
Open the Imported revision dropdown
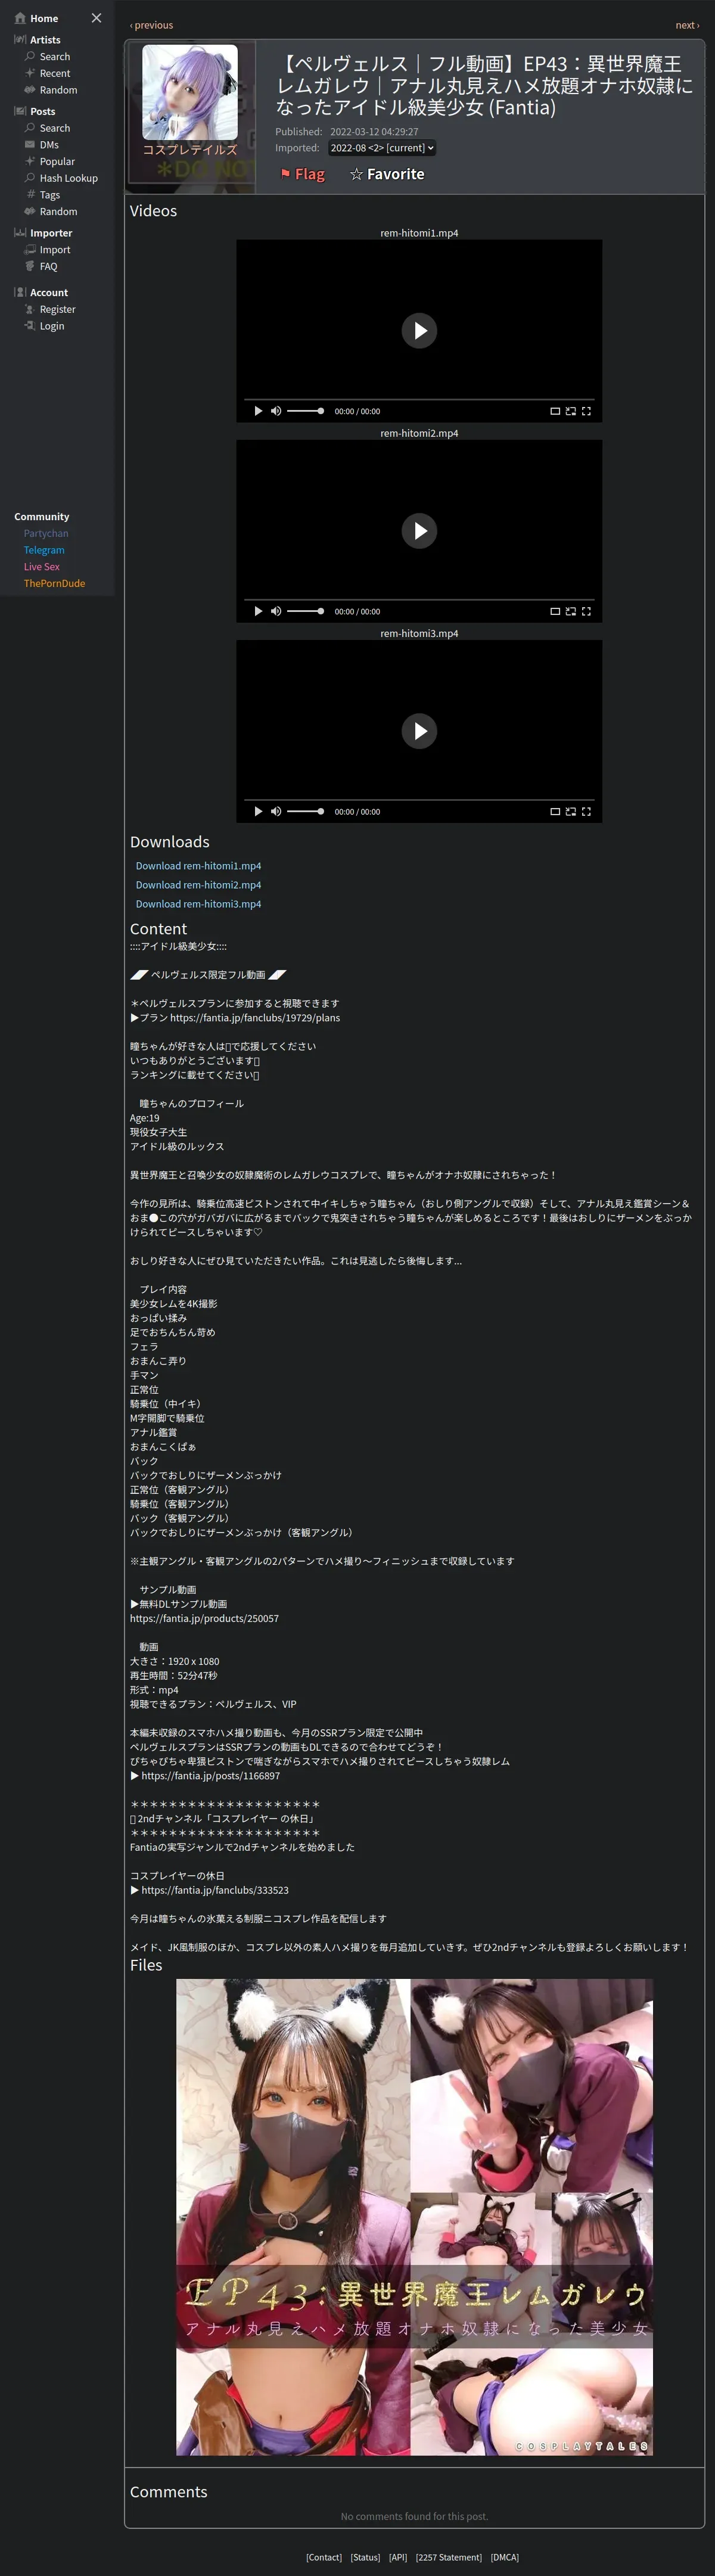click(382, 148)
